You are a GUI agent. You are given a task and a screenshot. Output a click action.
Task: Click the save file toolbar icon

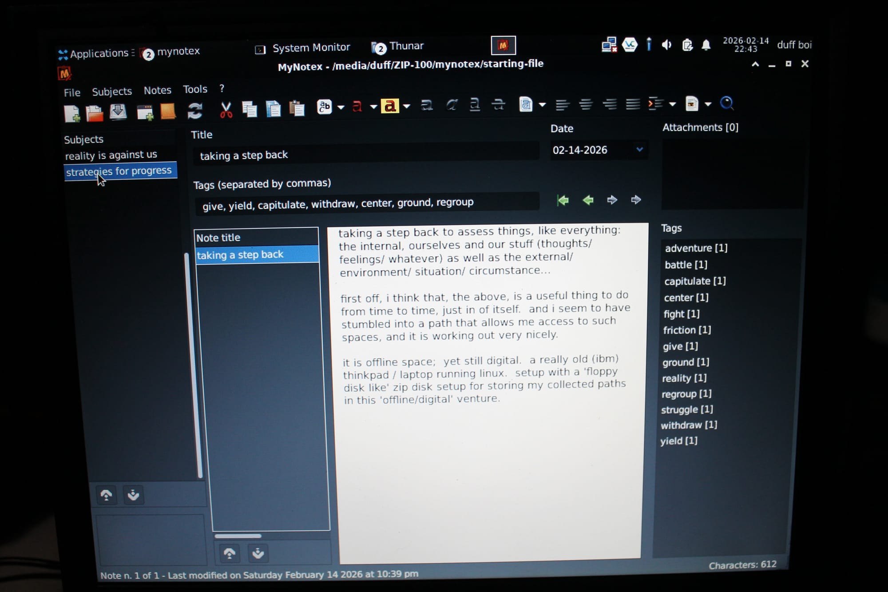[x=118, y=112]
